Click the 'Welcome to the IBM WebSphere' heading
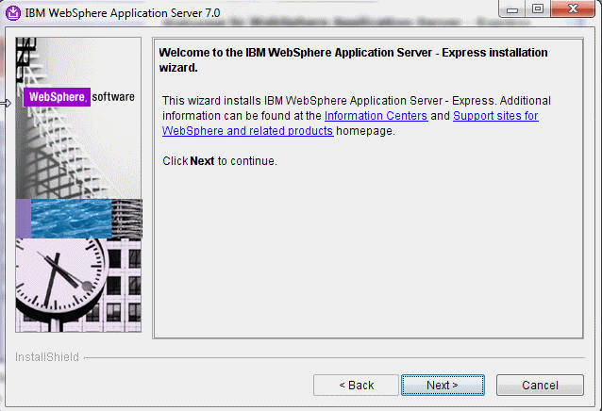602x411 pixels. (353, 59)
